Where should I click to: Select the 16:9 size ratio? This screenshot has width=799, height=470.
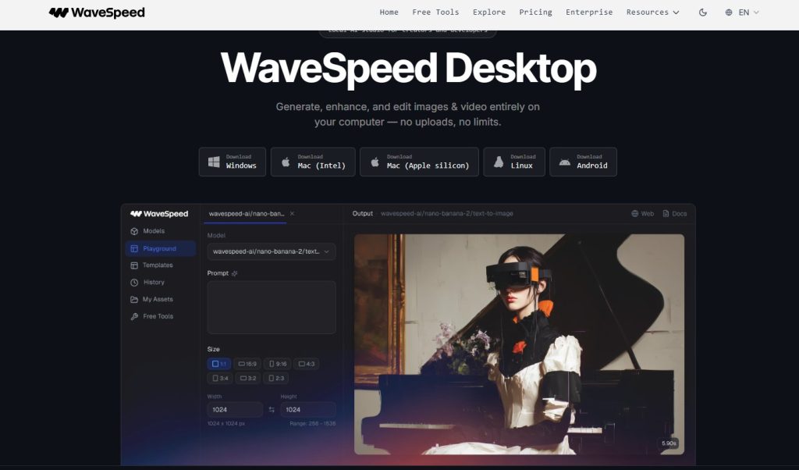click(247, 364)
